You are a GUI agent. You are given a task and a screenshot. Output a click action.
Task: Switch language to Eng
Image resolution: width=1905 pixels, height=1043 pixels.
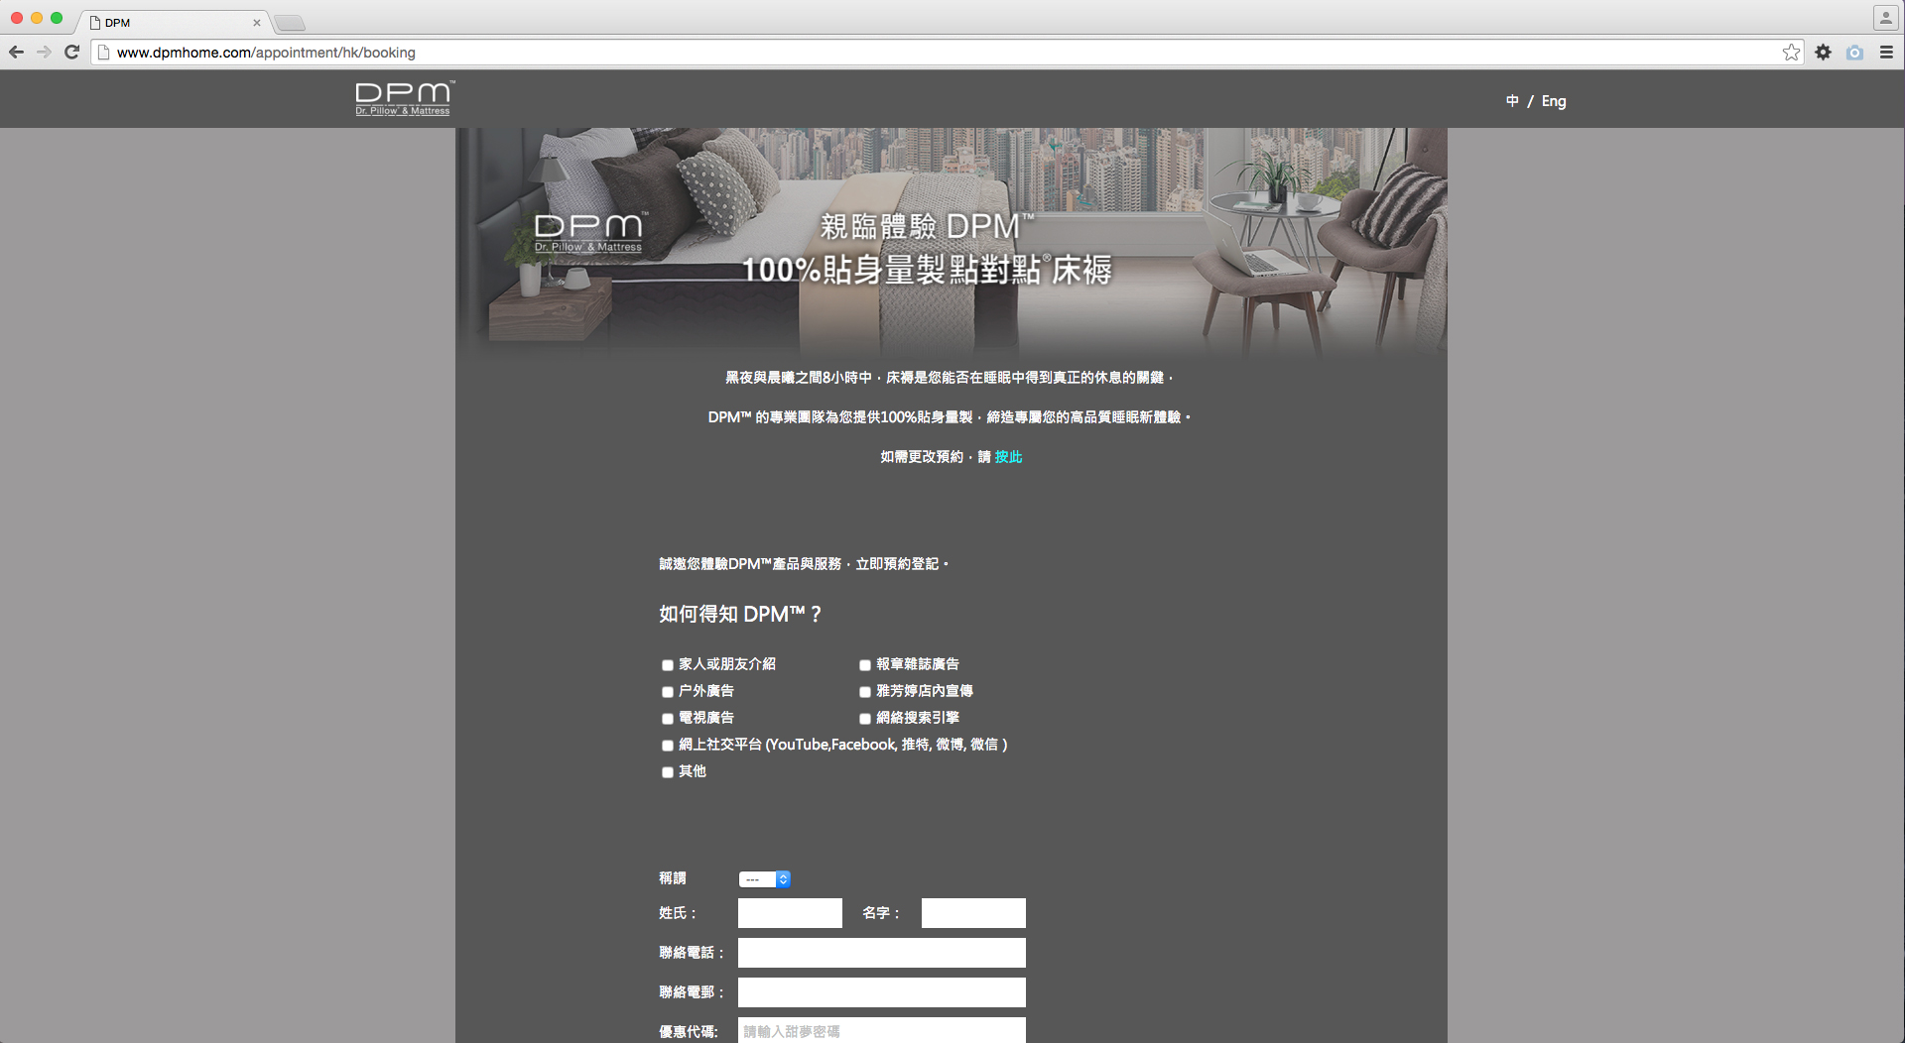point(1554,101)
